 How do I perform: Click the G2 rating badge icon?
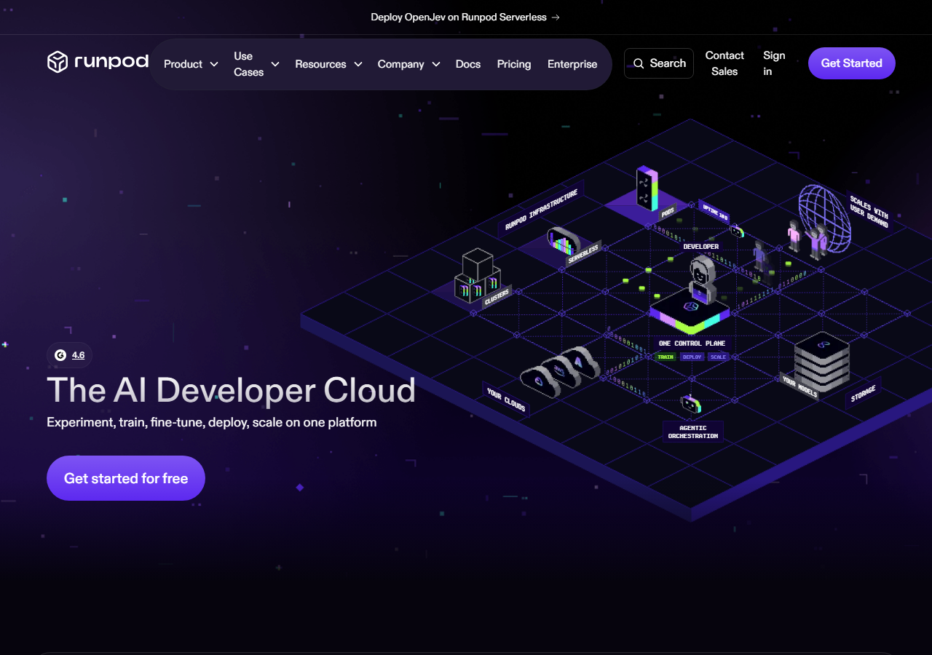[x=60, y=355]
